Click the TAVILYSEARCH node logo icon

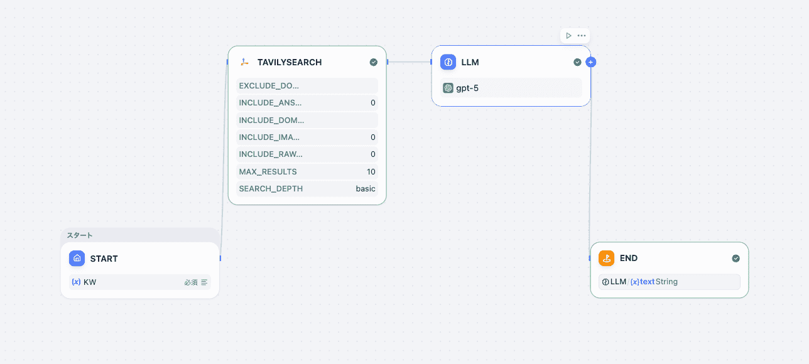[x=244, y=62]
